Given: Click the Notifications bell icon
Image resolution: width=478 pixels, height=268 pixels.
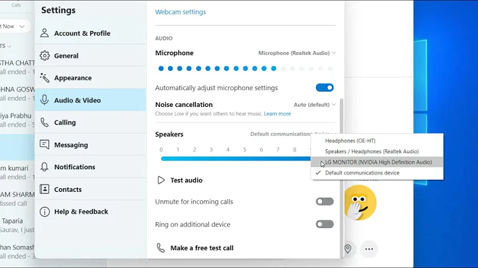Looking at the screenshot, I should coord(44,167).
